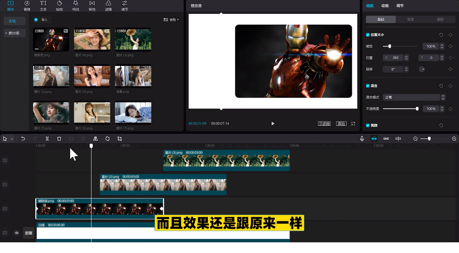The width and height of the screenshot is (459, 253).
Task: Mirror the selected clip
Action: coord(96,139)
